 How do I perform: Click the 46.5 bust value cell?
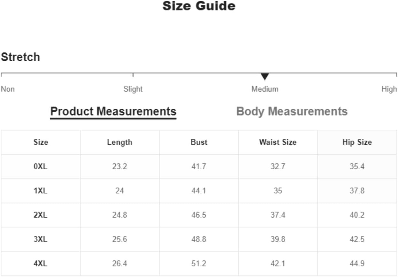pos(199,215)
